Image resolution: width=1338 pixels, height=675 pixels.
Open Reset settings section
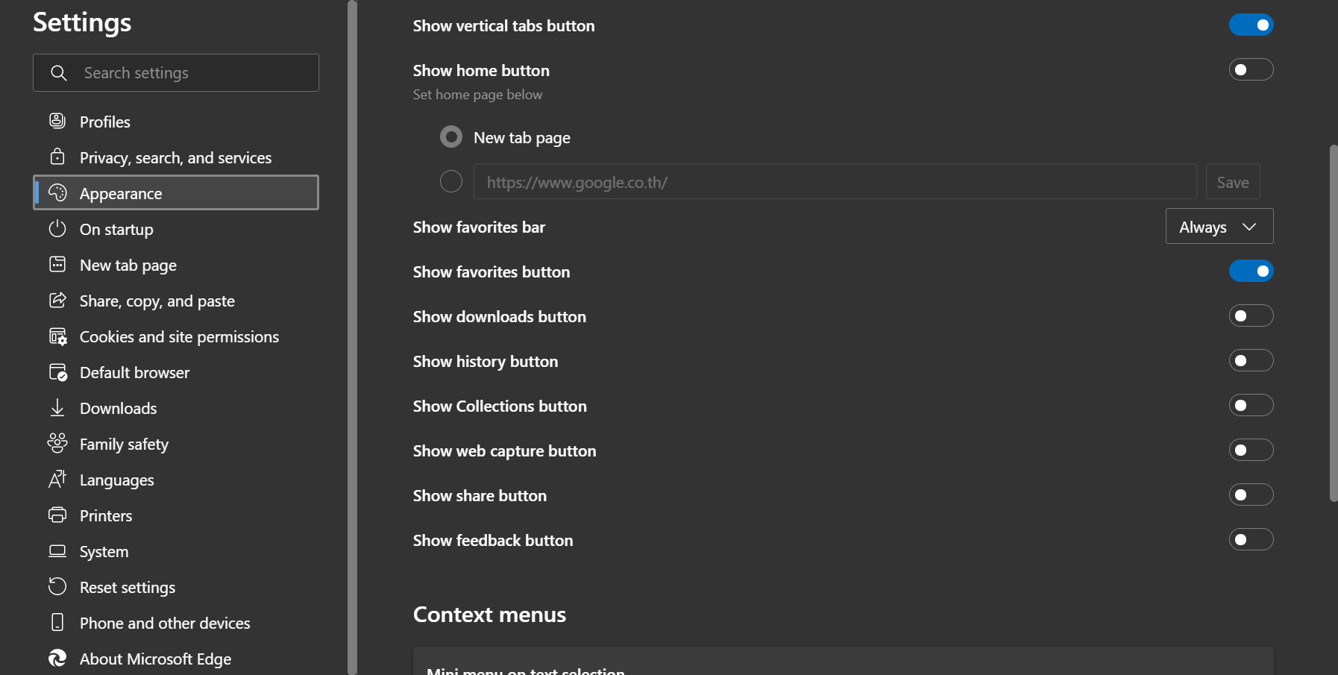[x=176, y=587]
